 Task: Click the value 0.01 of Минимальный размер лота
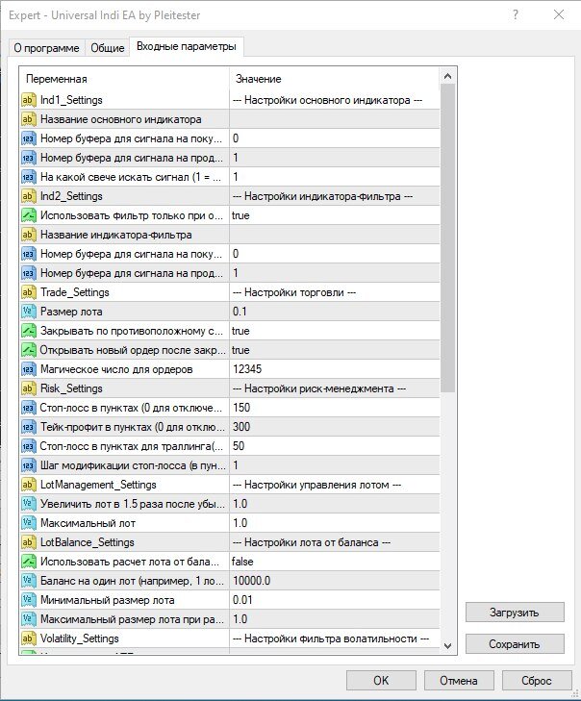pos(242,599)
